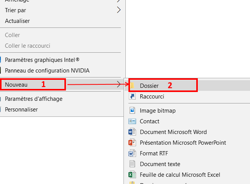250x184 pixels.
Task: Expand the Nouveau submenu chevron
Action: click(119, 84)
